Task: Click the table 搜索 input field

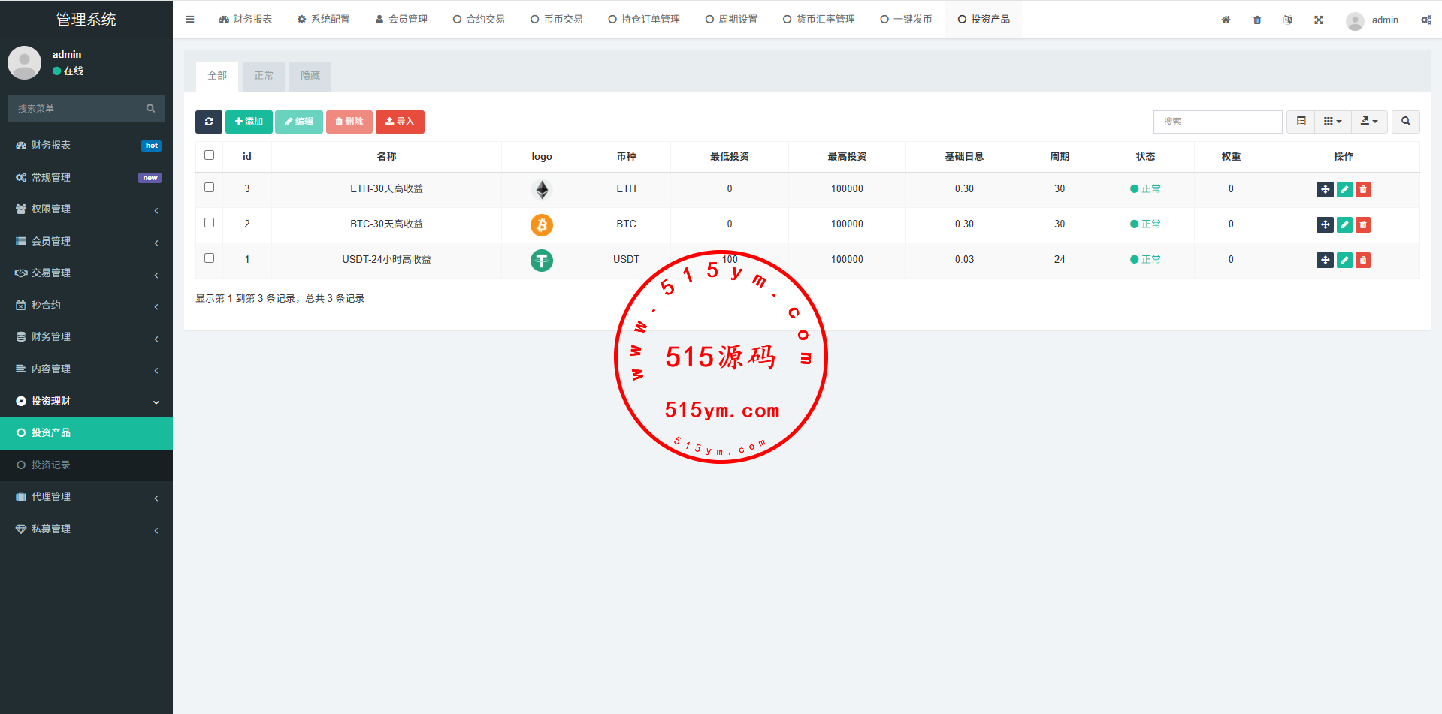Action: (1217, 122)
